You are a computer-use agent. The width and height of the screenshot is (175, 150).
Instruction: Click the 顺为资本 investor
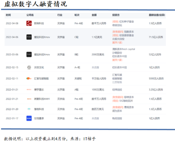117,111
